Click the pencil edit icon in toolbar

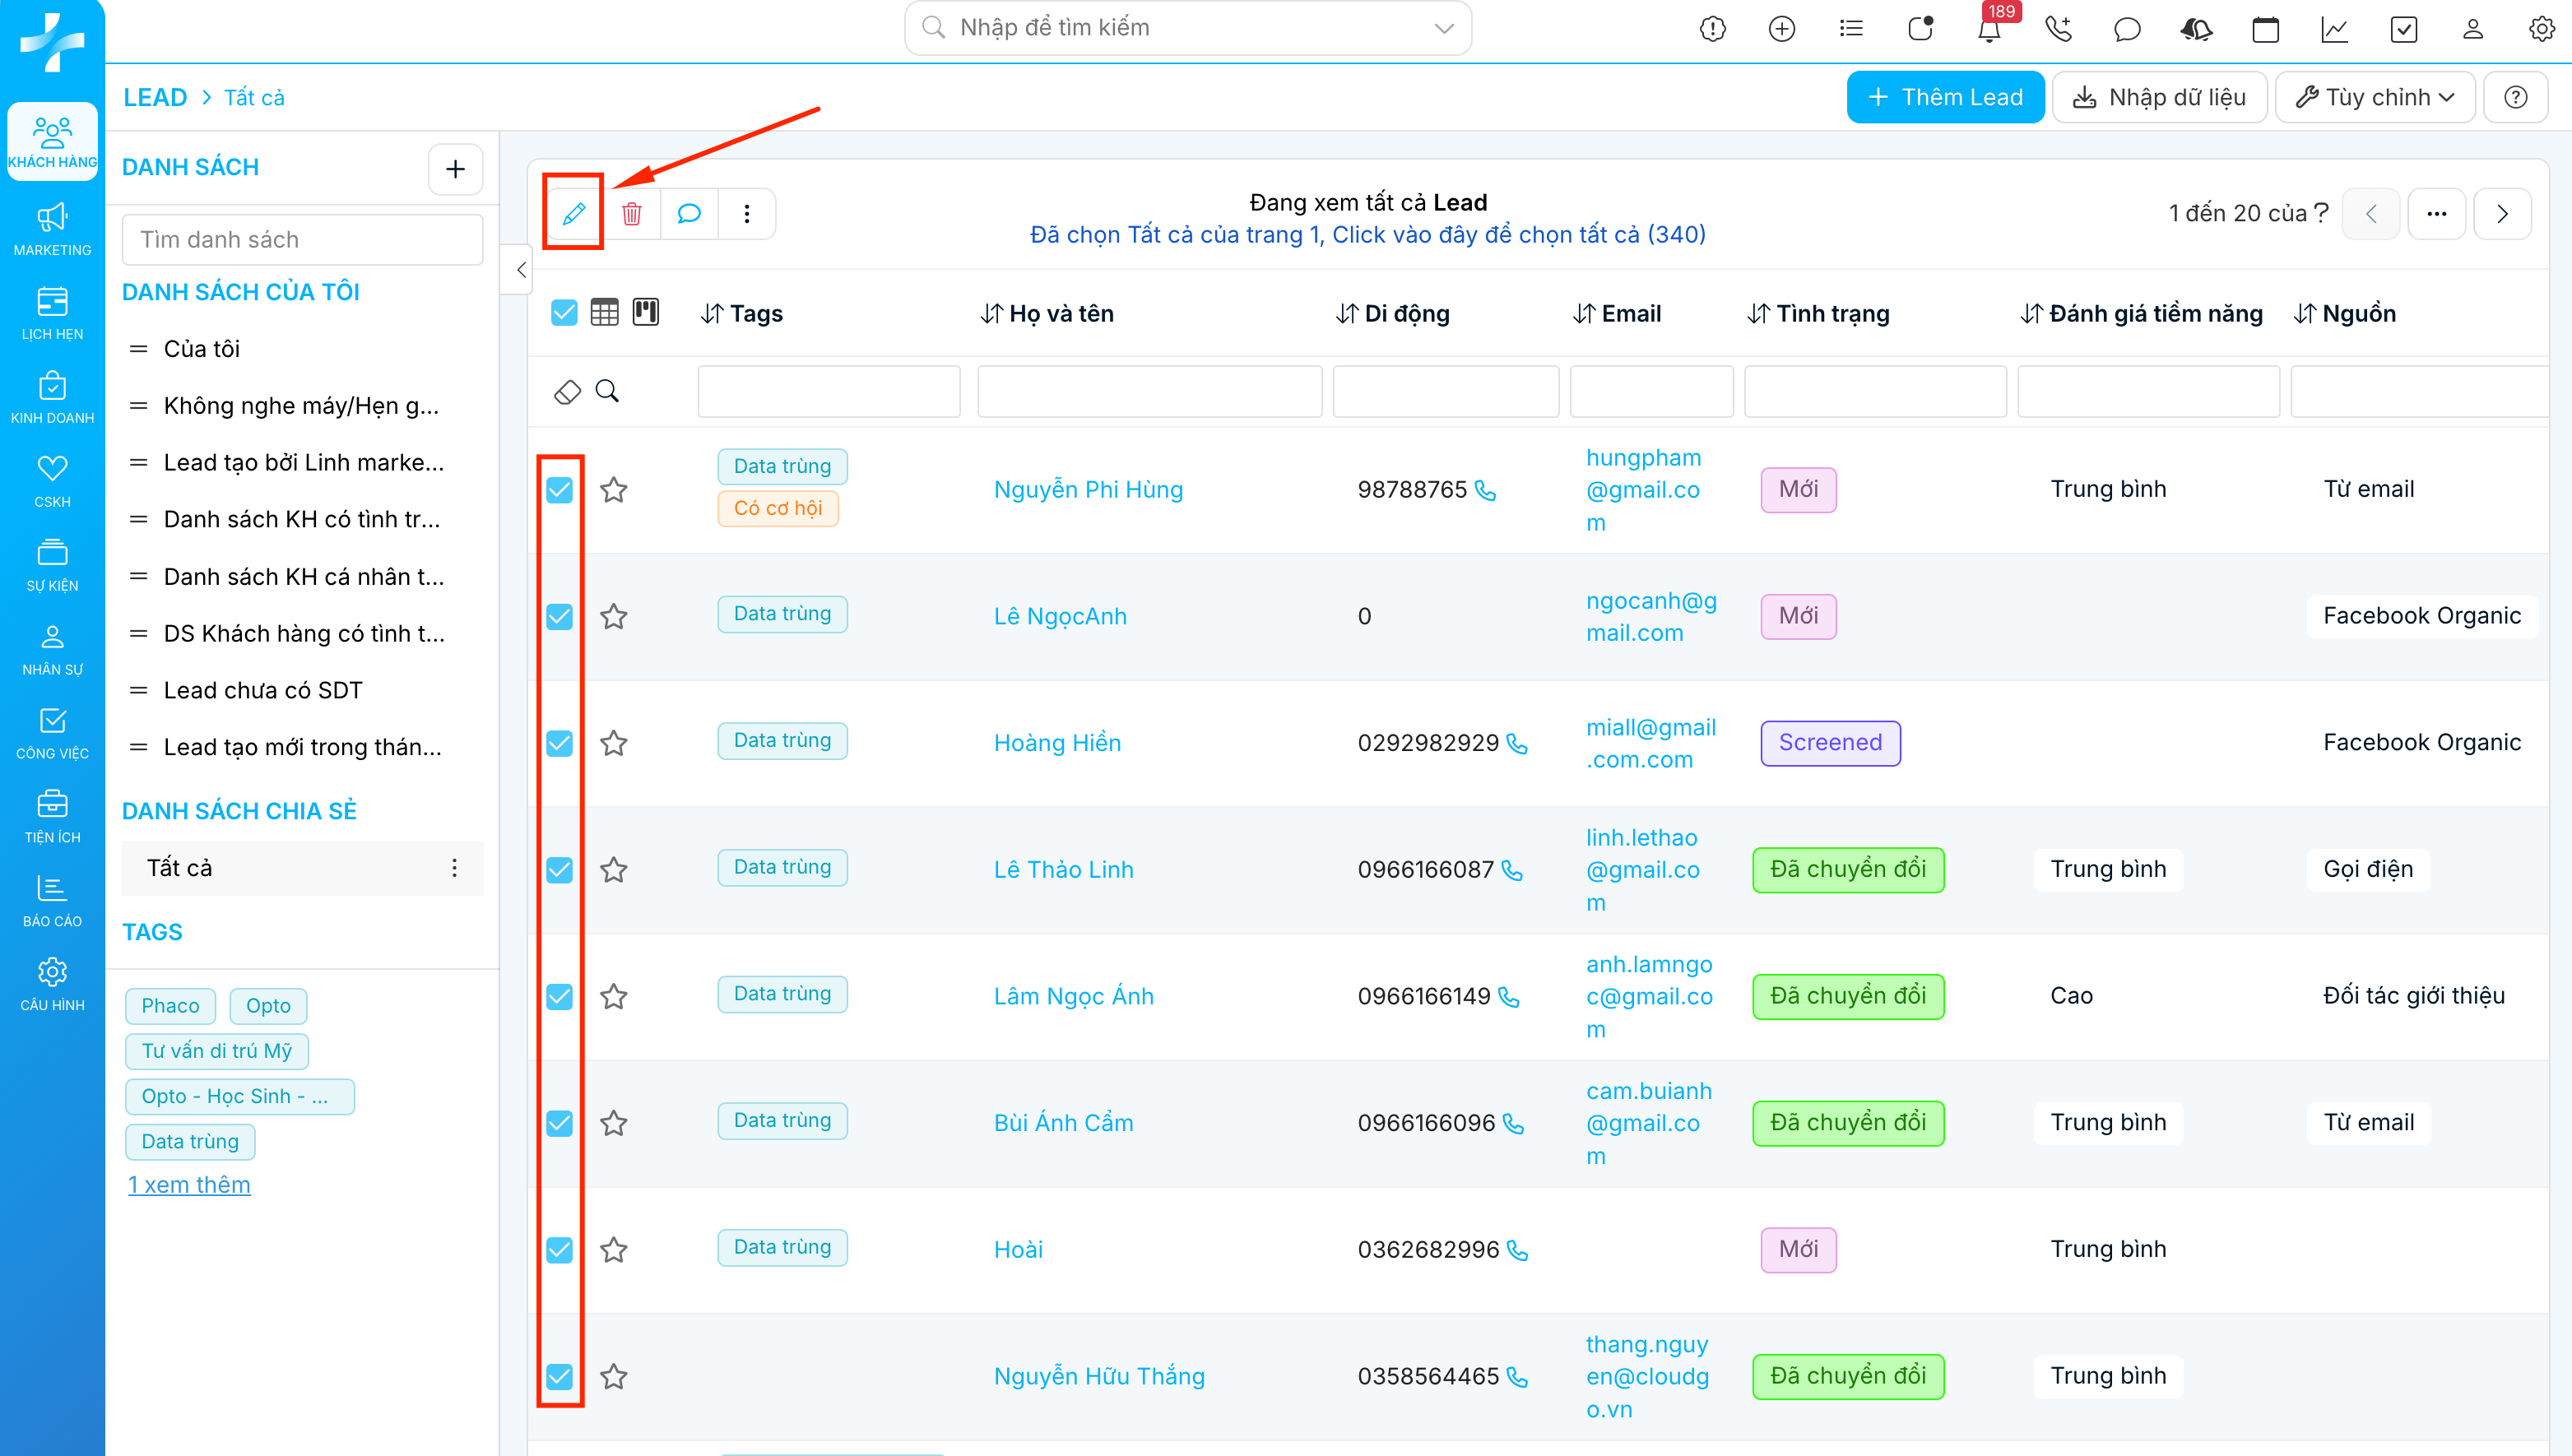pyautogui.click(x=573, y=213)
